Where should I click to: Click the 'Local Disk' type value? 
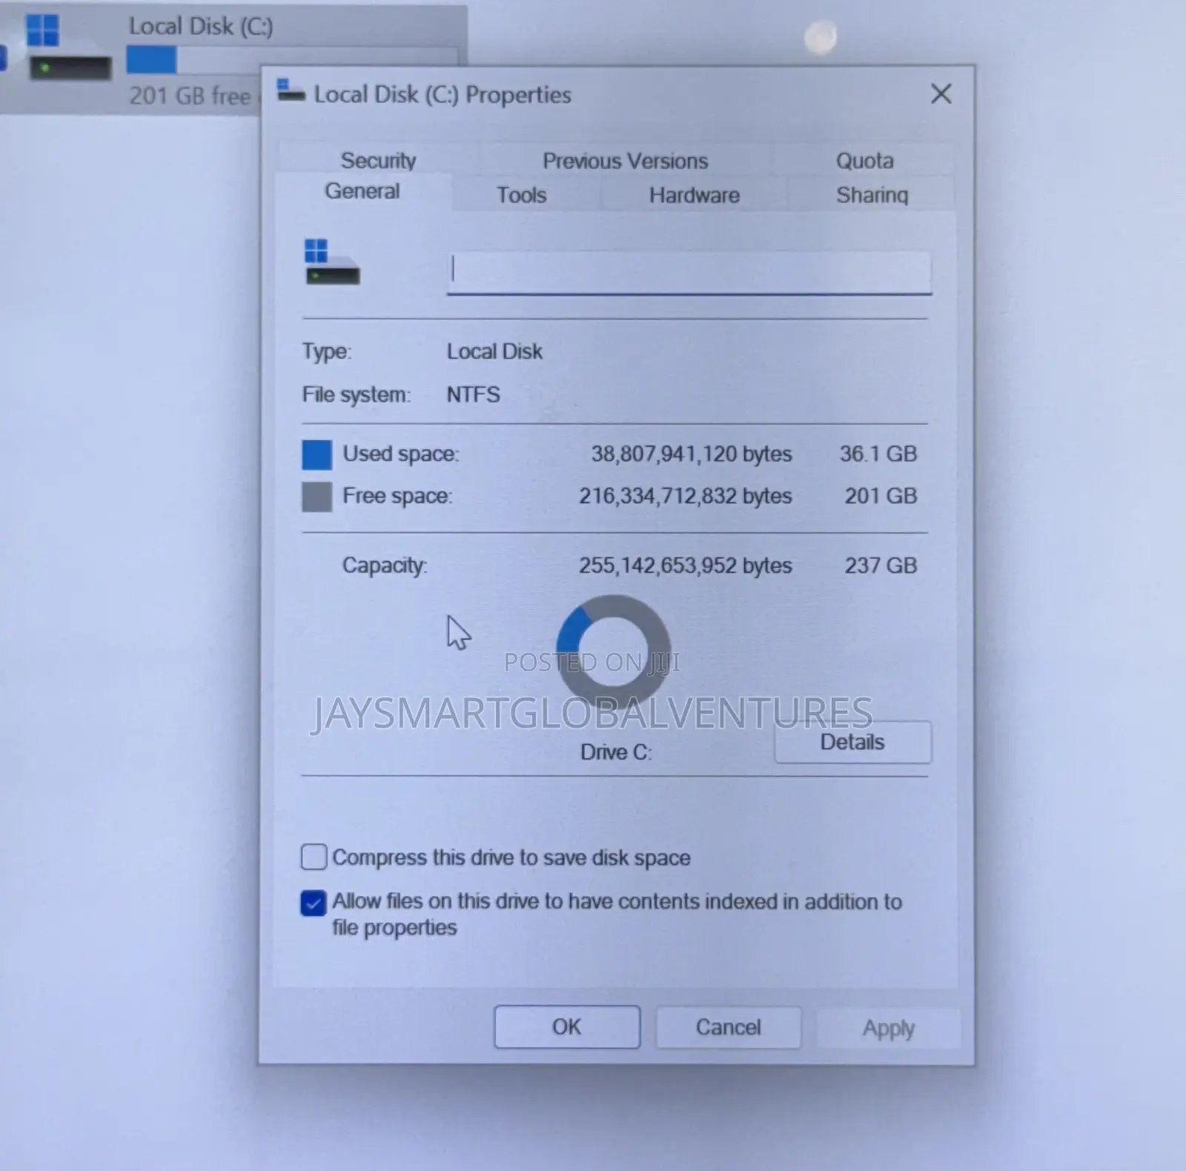(494, 351)
